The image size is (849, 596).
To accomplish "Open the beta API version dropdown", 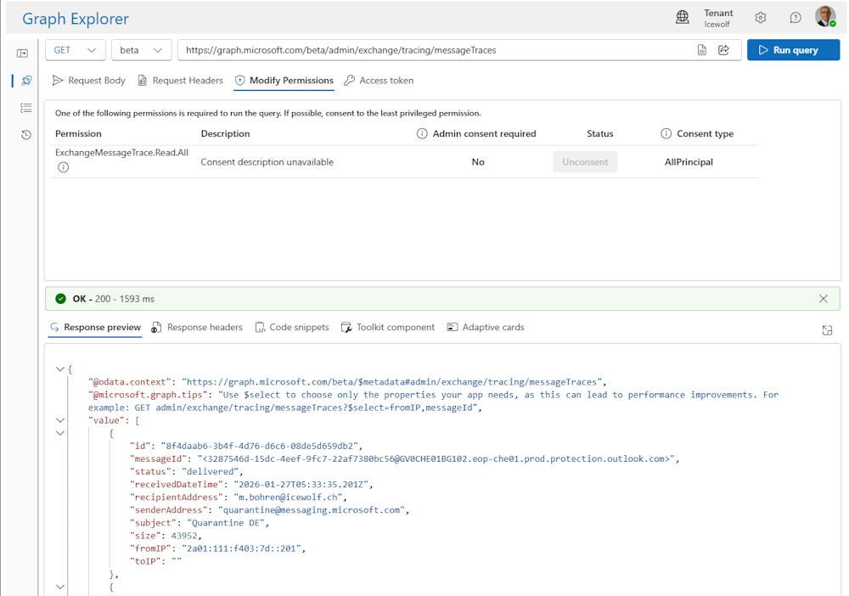I will tap(141, 50).
